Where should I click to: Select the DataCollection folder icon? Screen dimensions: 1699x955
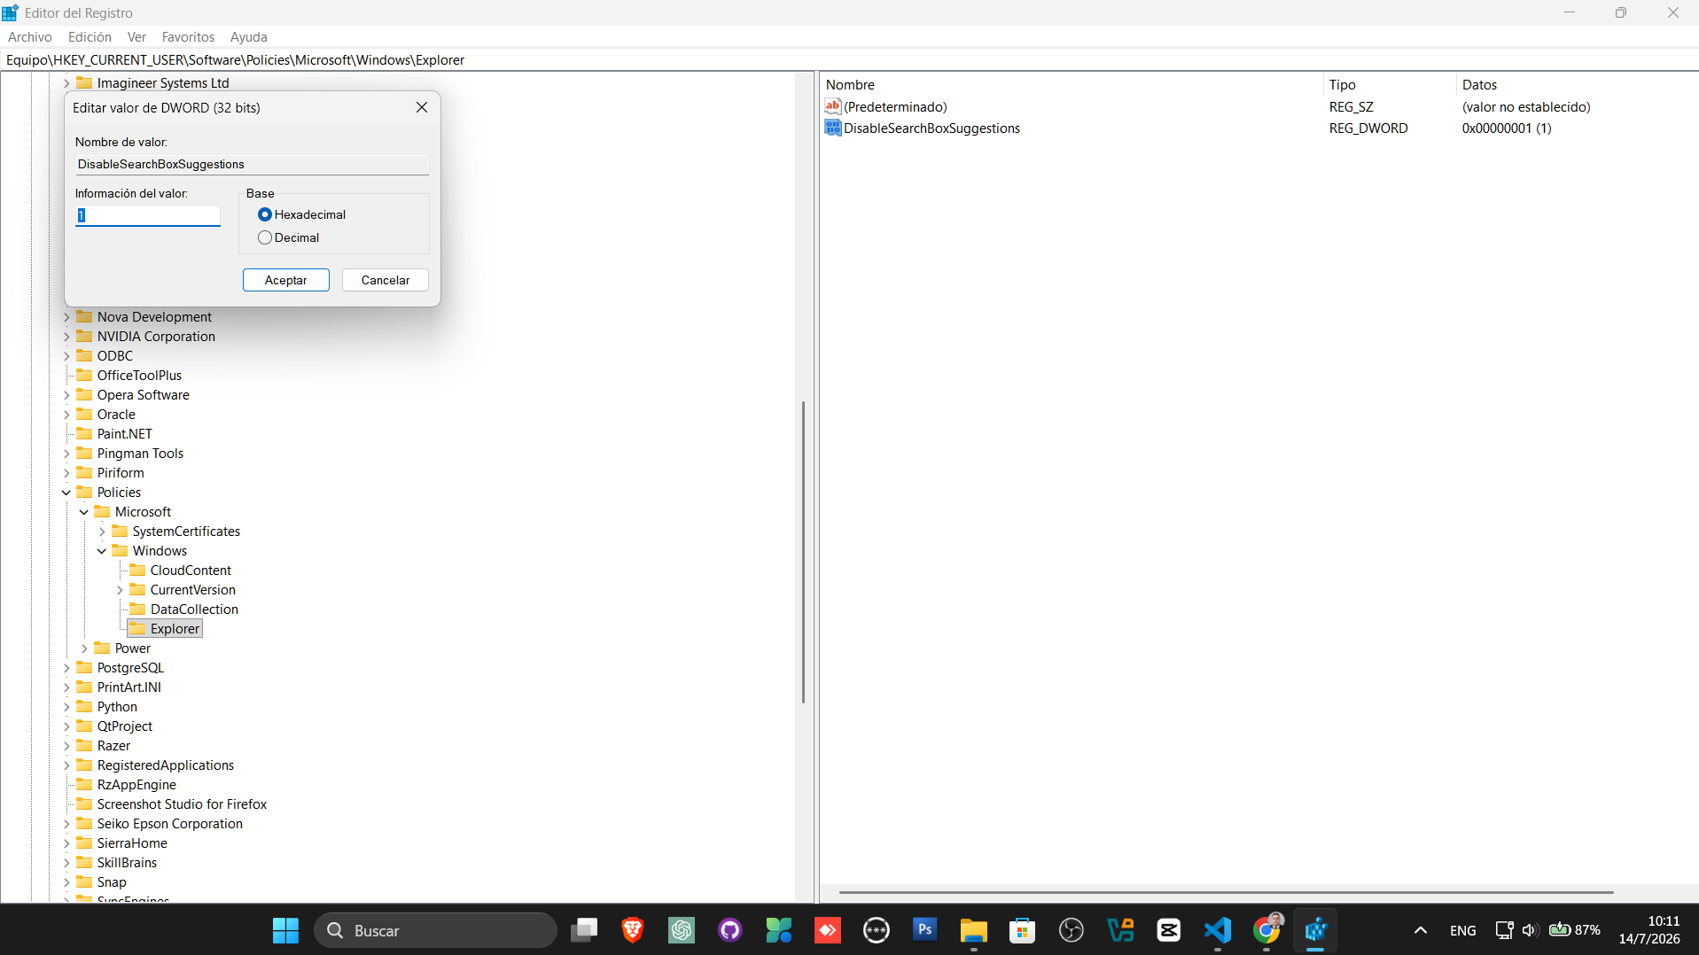click(x=137, y=609)
